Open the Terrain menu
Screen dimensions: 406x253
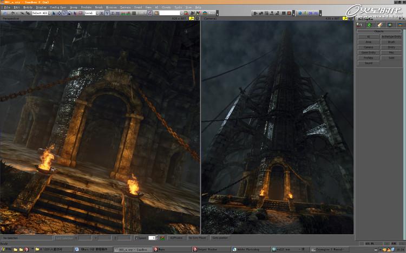click(126, 7)
